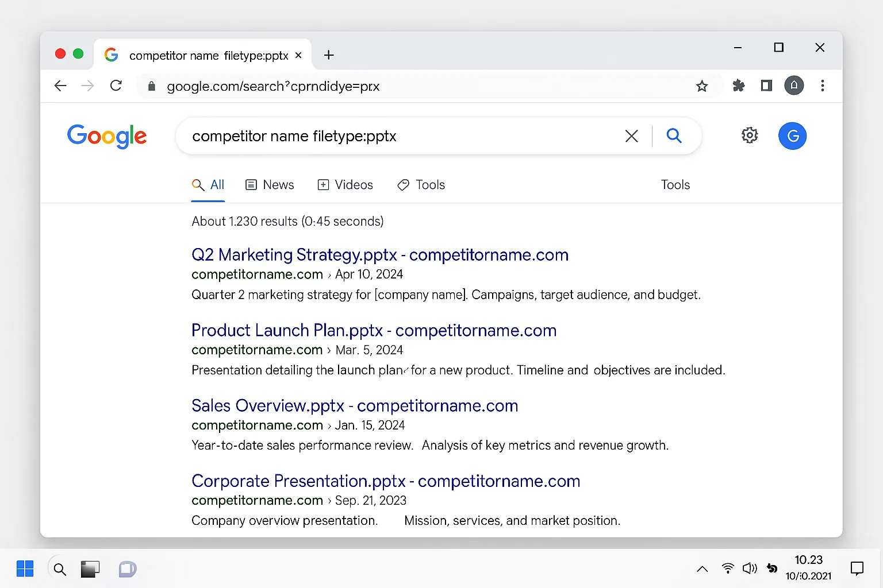Click the search magnifier button

click(674, 136)
